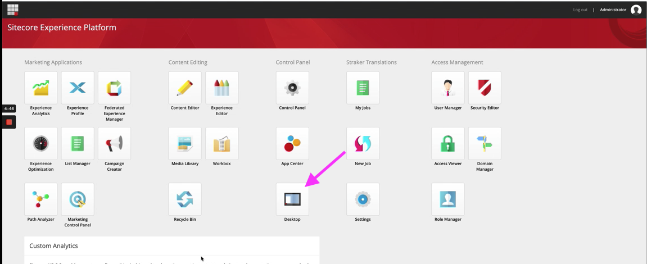Click the Sitecore launchpad grid icon
Screen dimensions: 647x264
(x=13, y=10)
